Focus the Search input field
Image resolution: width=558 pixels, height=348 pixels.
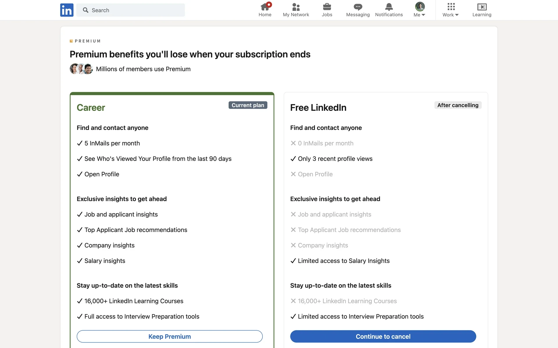pyautogui.click(x=130, y=10)
